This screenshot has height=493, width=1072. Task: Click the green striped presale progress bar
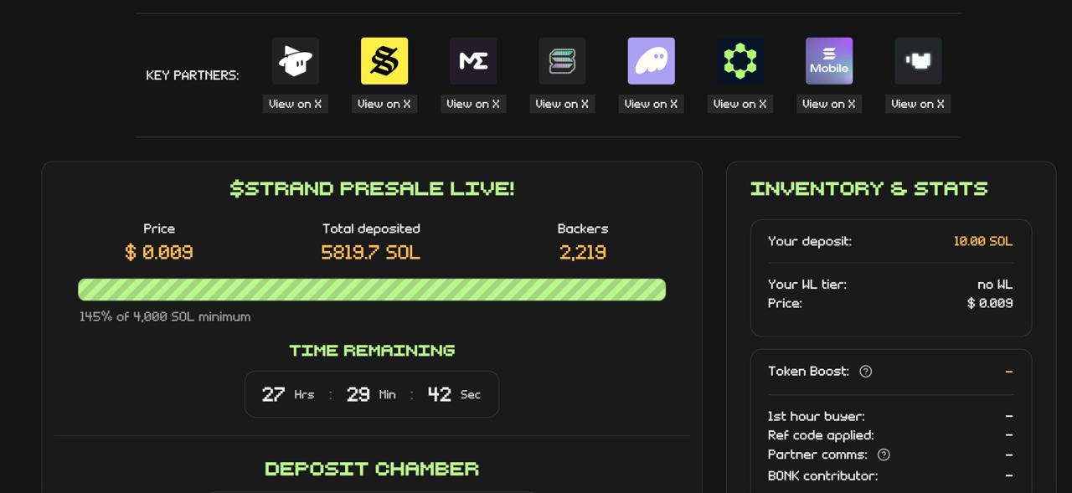coord(372,290)
